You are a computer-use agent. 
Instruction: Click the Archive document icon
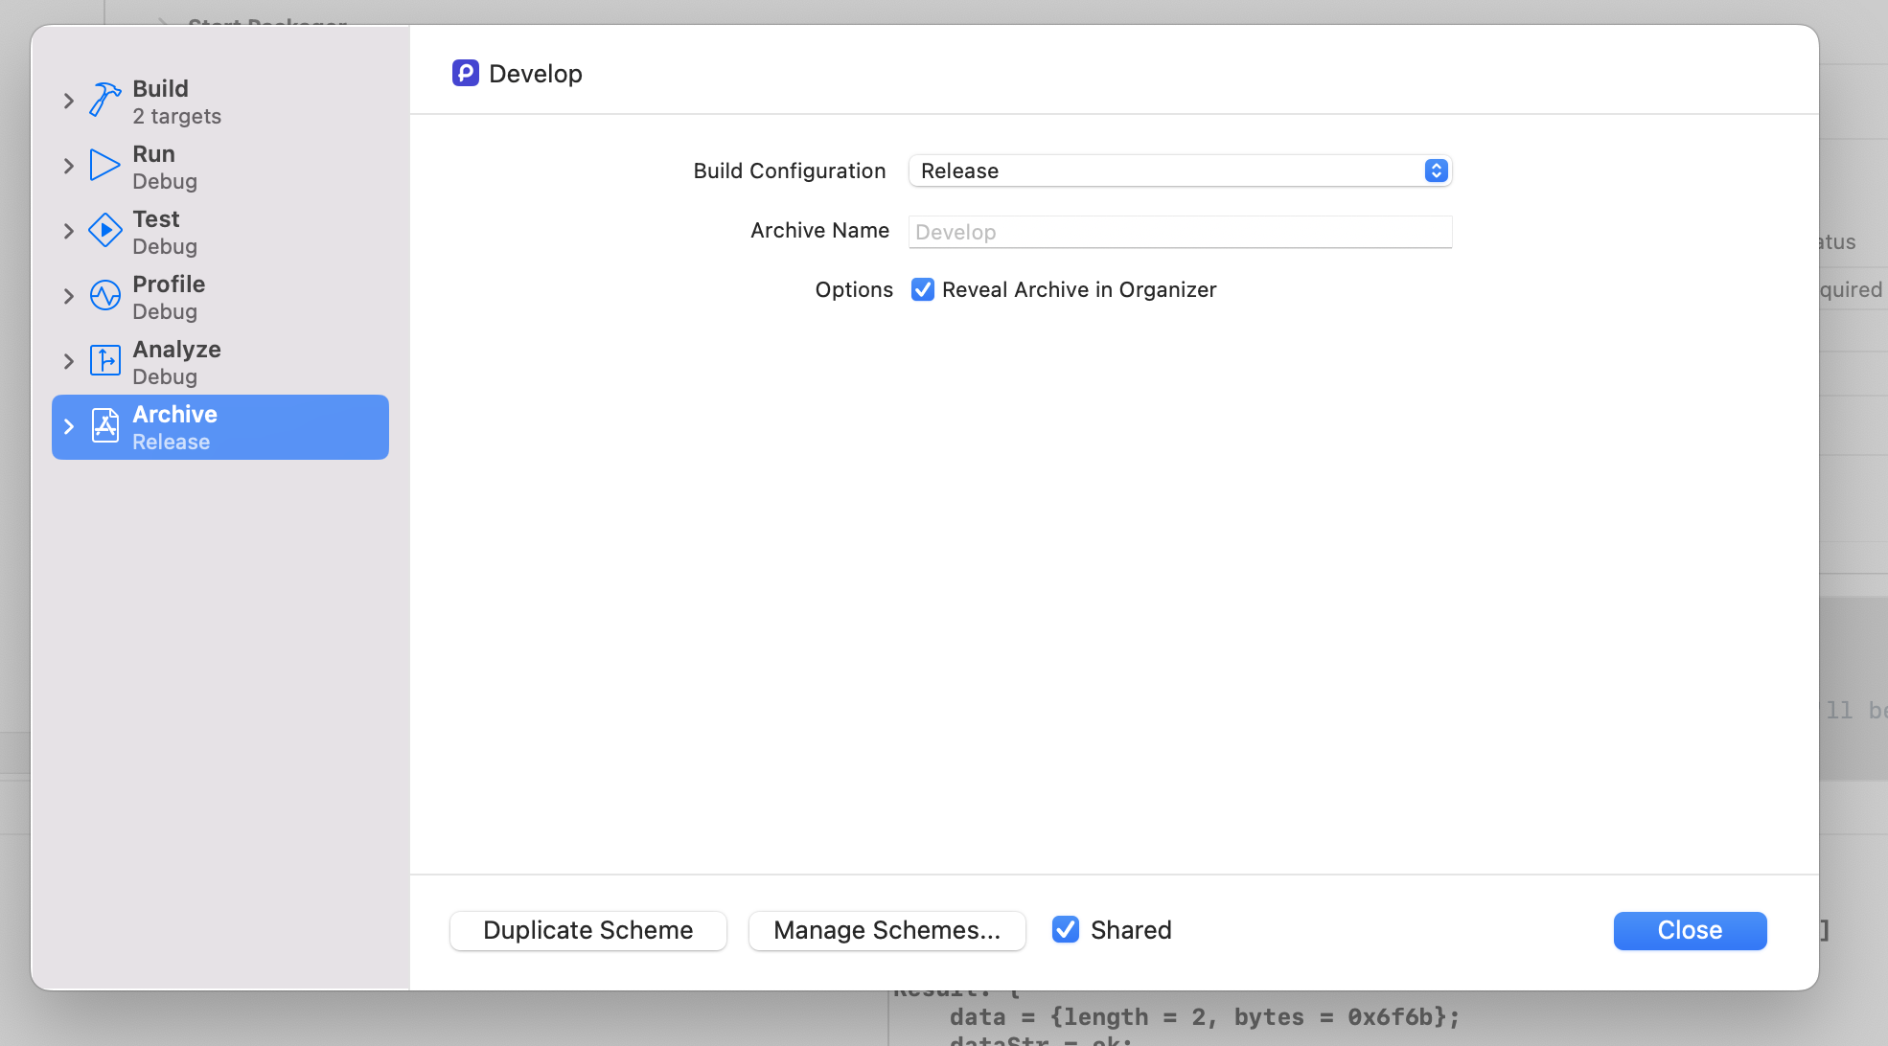point(104,425)
